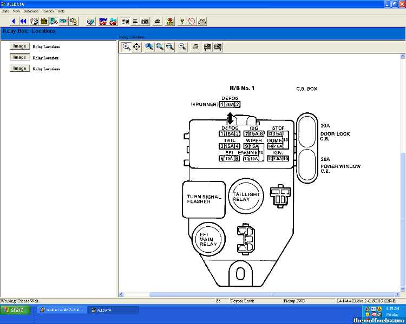Print the diagram with the printer icon

[x=195, y=47]
